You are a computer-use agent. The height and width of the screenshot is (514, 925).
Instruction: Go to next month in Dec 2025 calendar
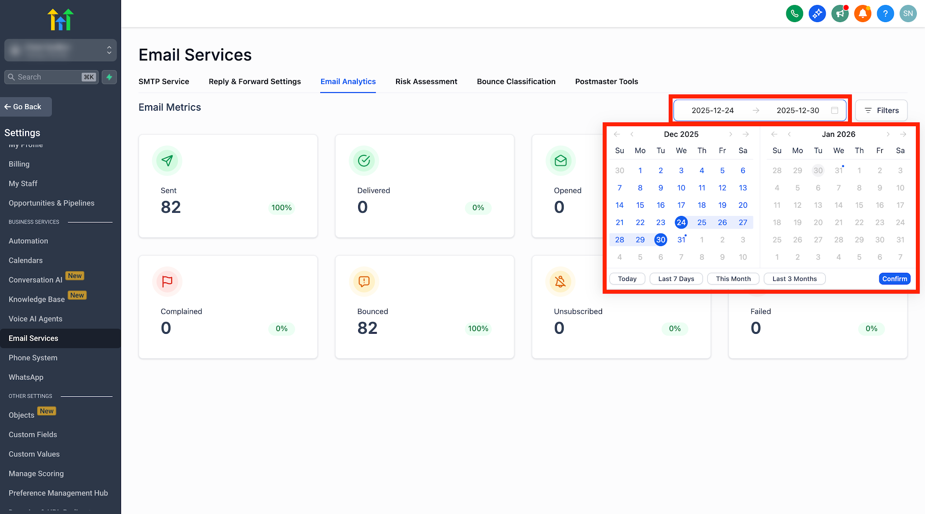click(x=730, y=134)
